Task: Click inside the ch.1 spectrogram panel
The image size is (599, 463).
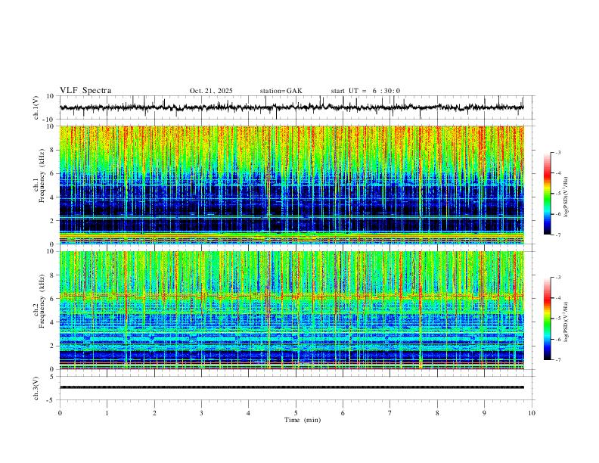Action: coord(291,185)
